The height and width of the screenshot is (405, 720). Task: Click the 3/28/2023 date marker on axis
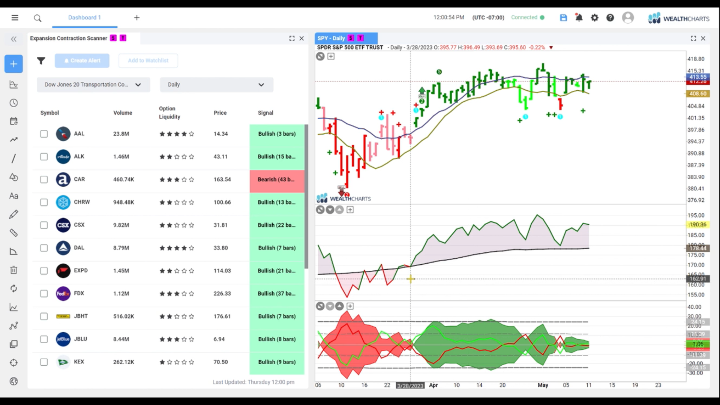410,385
